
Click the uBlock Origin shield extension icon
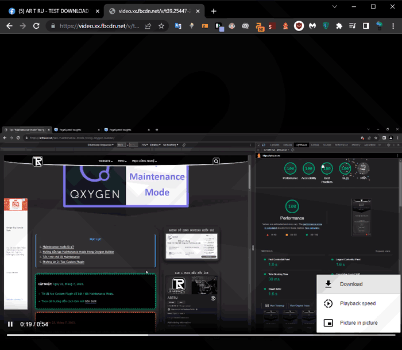pyautogui.click(x=299, y=26)
